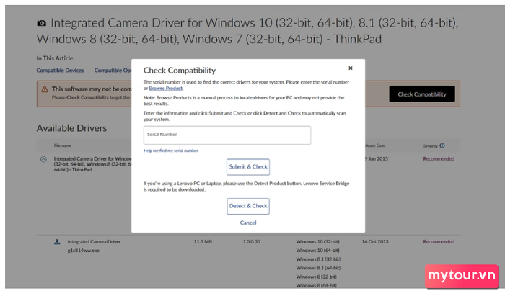Click the 11.3 MB size value
Screen dimensions: 505x296
tap(203, 241)
